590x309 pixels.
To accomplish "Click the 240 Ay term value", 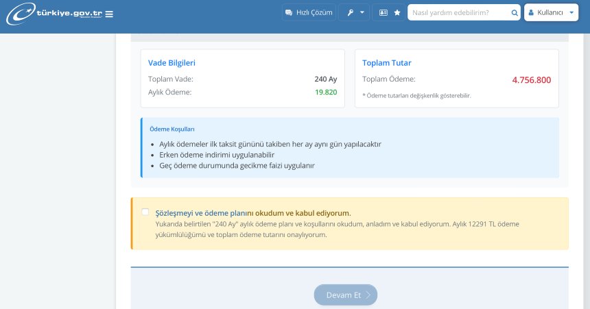I will [326, 79].
